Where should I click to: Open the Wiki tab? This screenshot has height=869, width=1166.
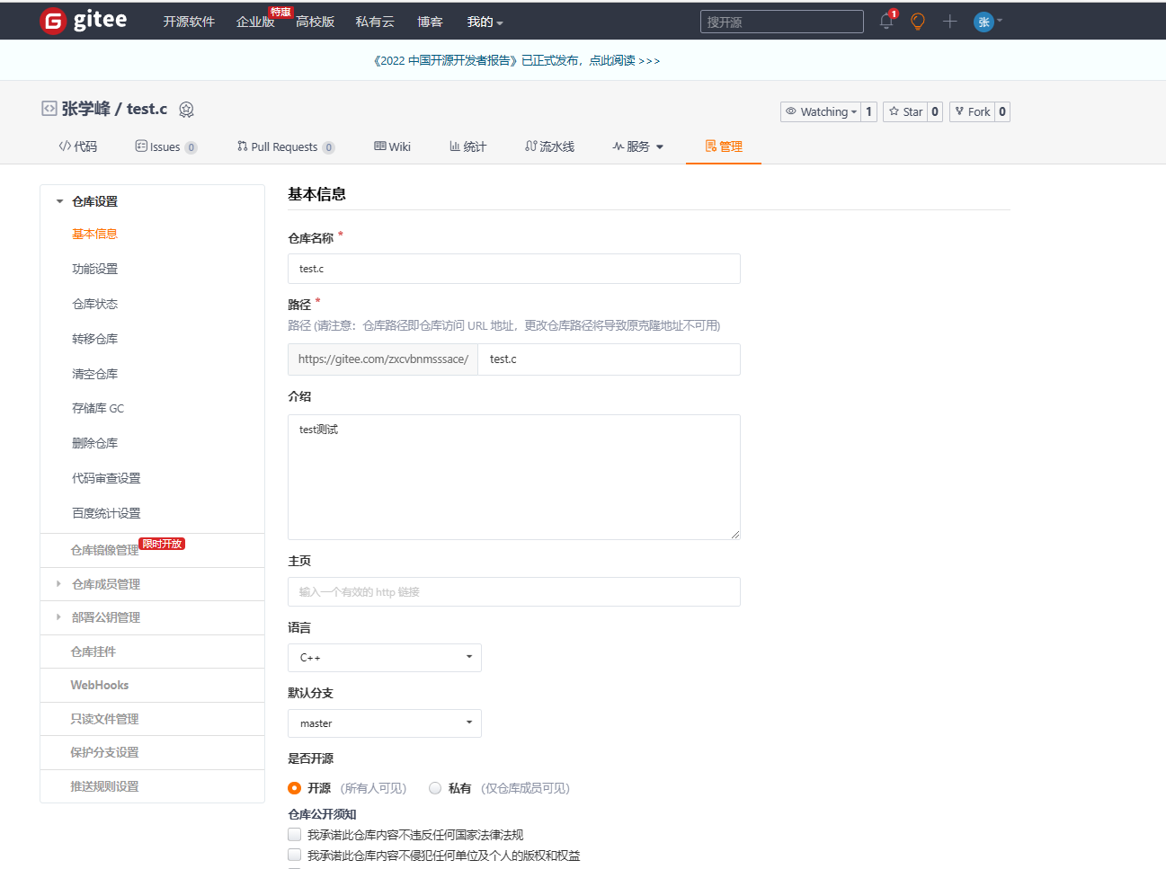(392, 146)
